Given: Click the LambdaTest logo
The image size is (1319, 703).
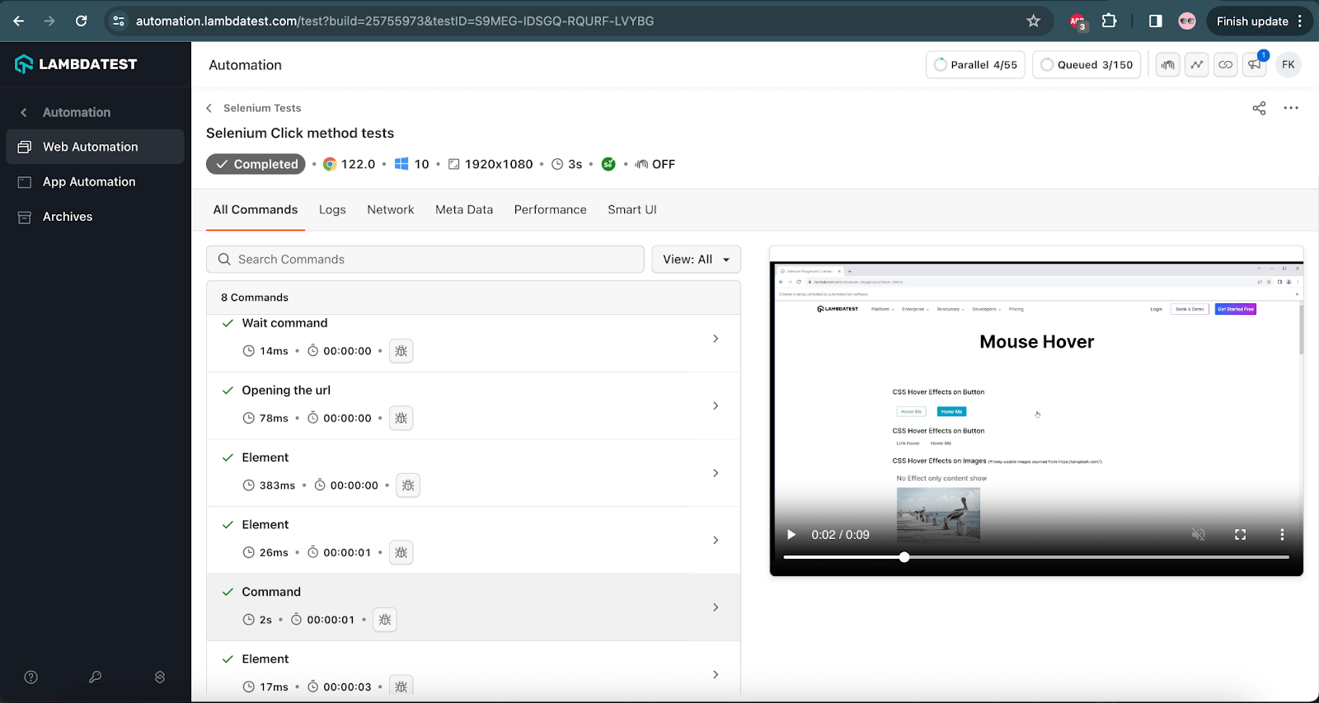Looking at the screenshot, I should 76,64.
